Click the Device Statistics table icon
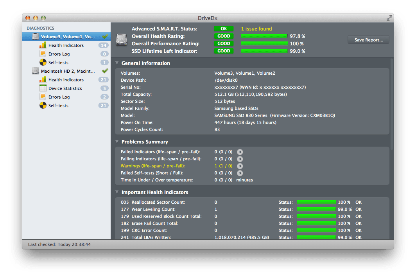 (43, 88)
